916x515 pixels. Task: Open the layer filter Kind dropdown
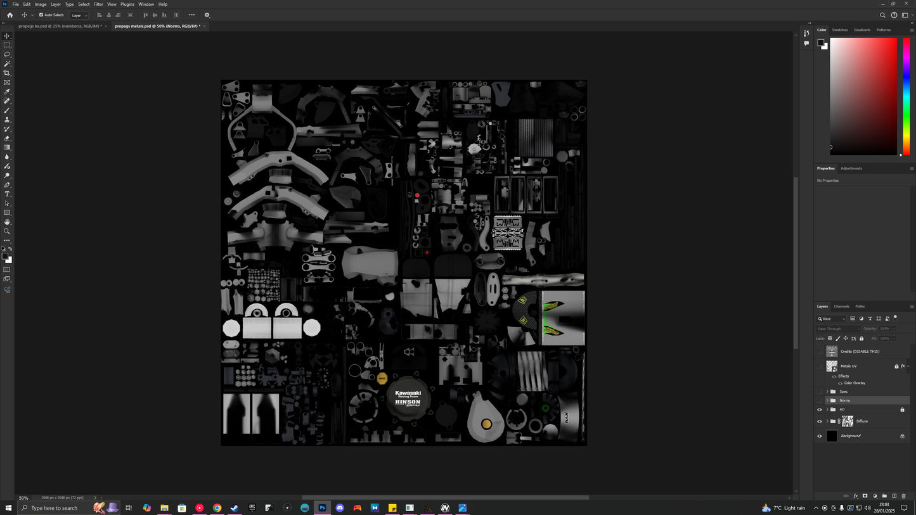tap(832, 319)
